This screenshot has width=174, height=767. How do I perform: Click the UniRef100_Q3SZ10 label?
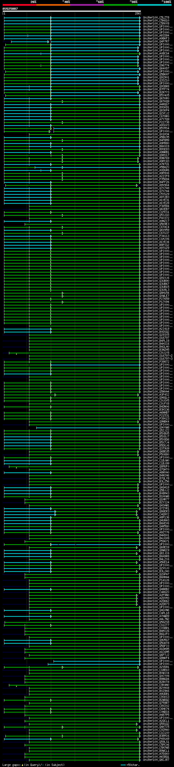click(156, 80)
